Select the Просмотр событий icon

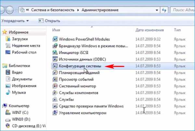pos(55,79)
